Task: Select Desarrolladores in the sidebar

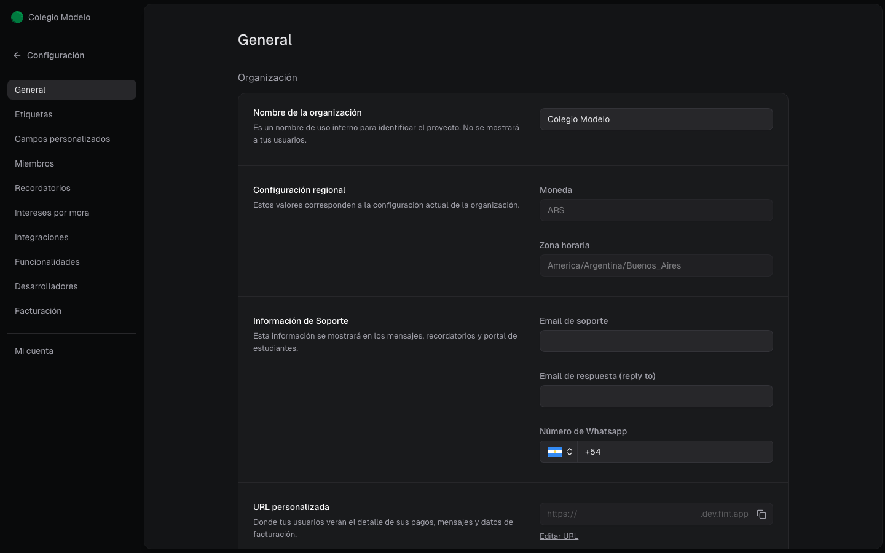Action: click(72, 286)
